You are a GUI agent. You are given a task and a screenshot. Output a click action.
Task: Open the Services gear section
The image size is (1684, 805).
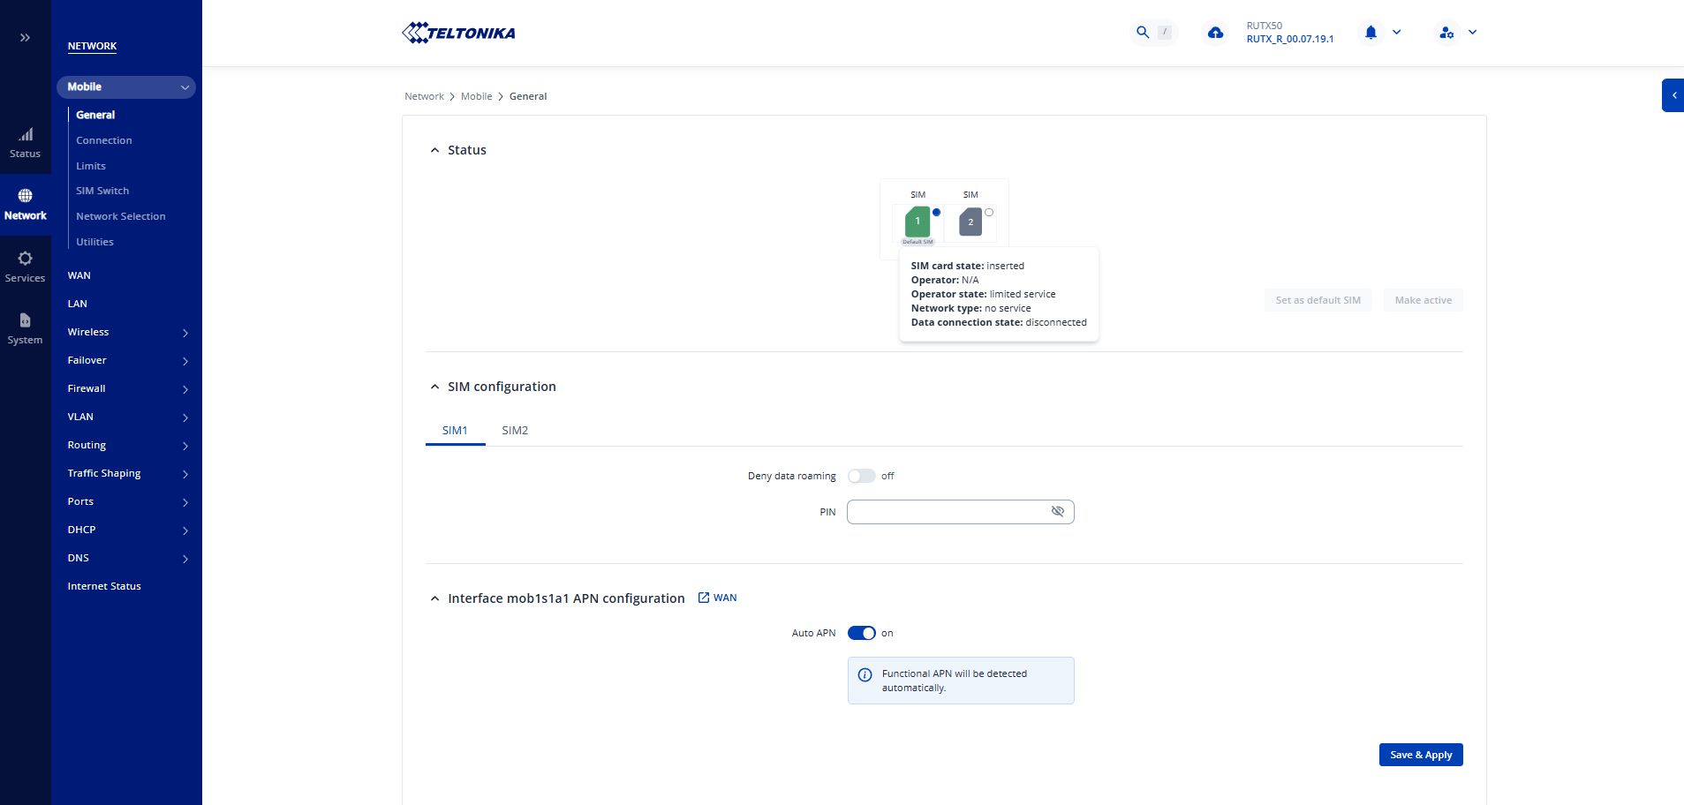tap(25, 267)
